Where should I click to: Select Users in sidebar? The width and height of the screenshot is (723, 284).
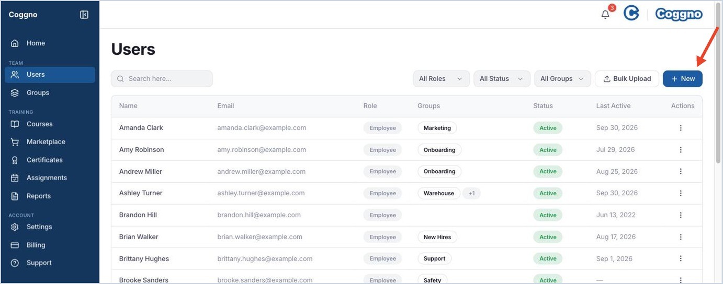[50, 75]
